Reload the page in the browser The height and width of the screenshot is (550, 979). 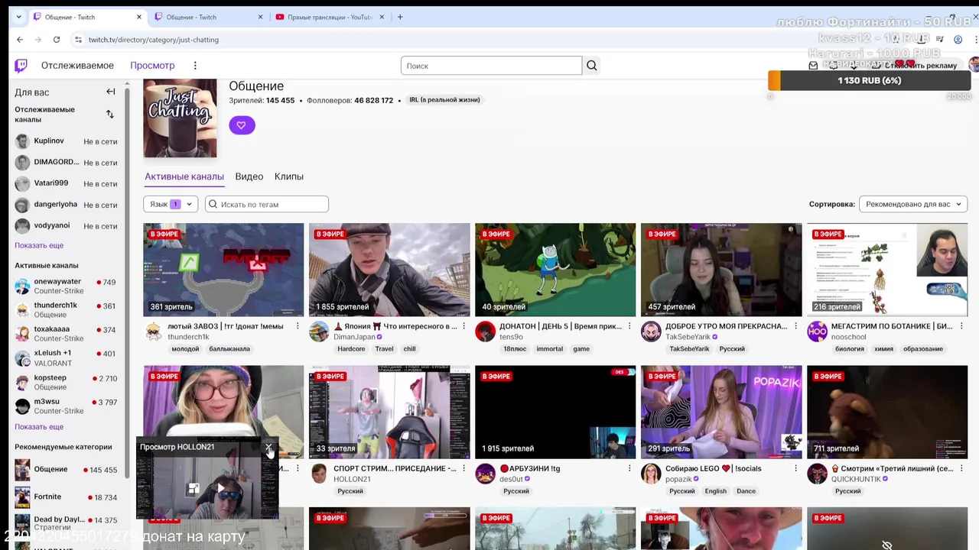click(x=57, y=40)
